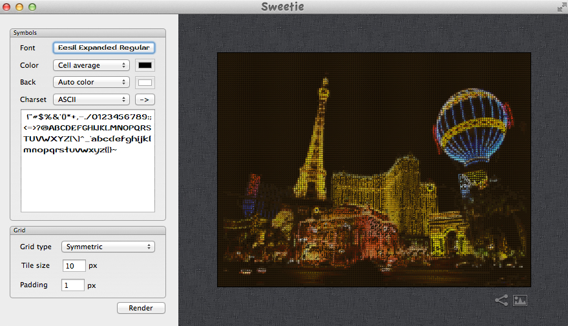
Task: Open the white Back color swatch
Action: pyautogui.click(x=145, y=83)
